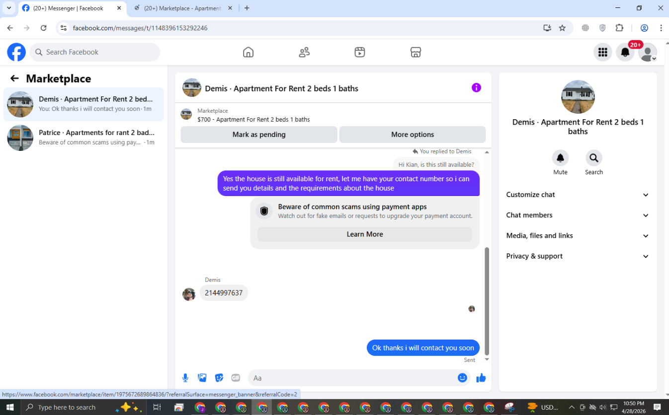Open the Facebook apps grid menu
This screenshot has width=669, height=415.
coord(603,52)
